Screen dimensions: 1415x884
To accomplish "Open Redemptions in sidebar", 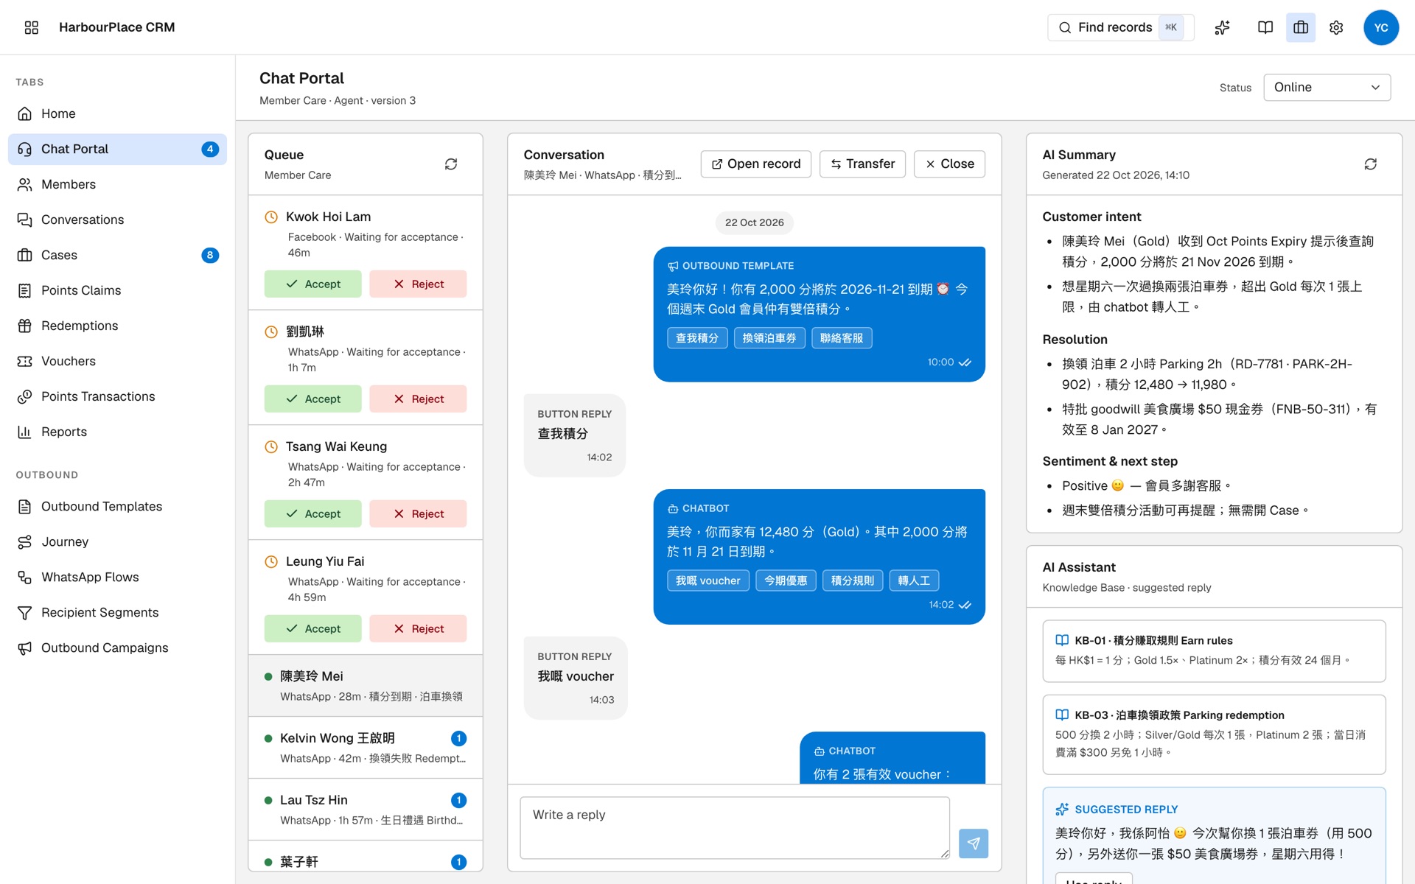I will coord(118,326).
